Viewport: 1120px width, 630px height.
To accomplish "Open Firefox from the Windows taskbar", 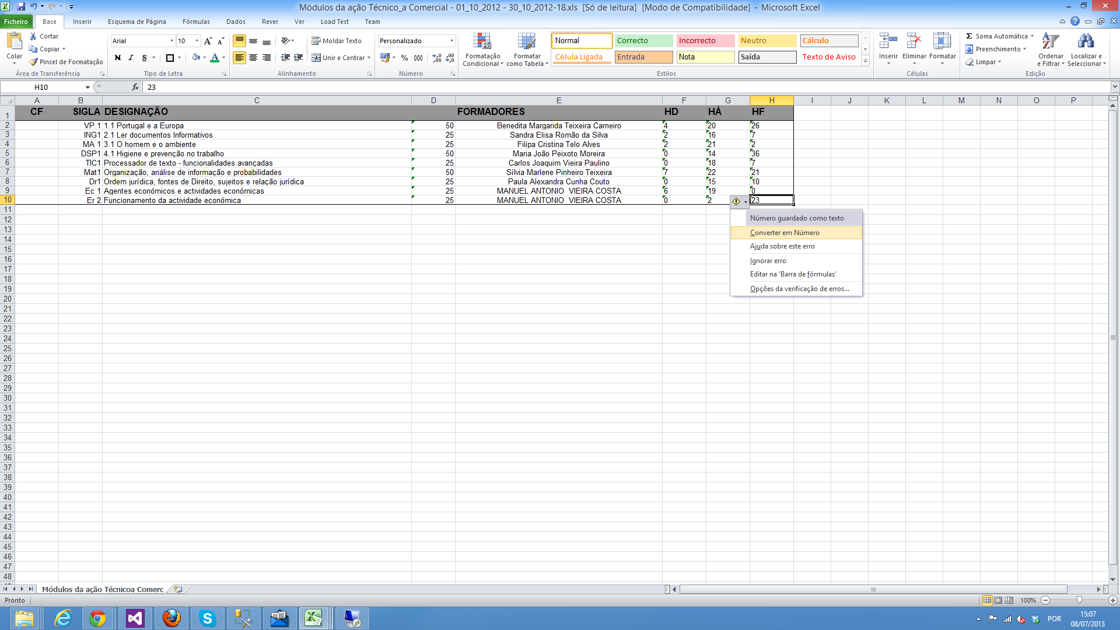I will point(171,618).
